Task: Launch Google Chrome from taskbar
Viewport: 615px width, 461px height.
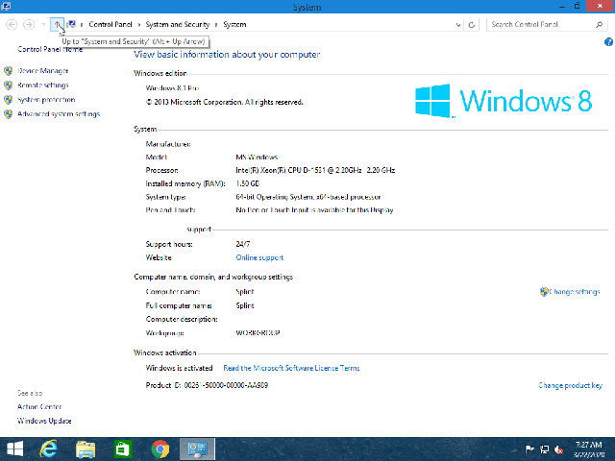Action: [x=160, y=449]
